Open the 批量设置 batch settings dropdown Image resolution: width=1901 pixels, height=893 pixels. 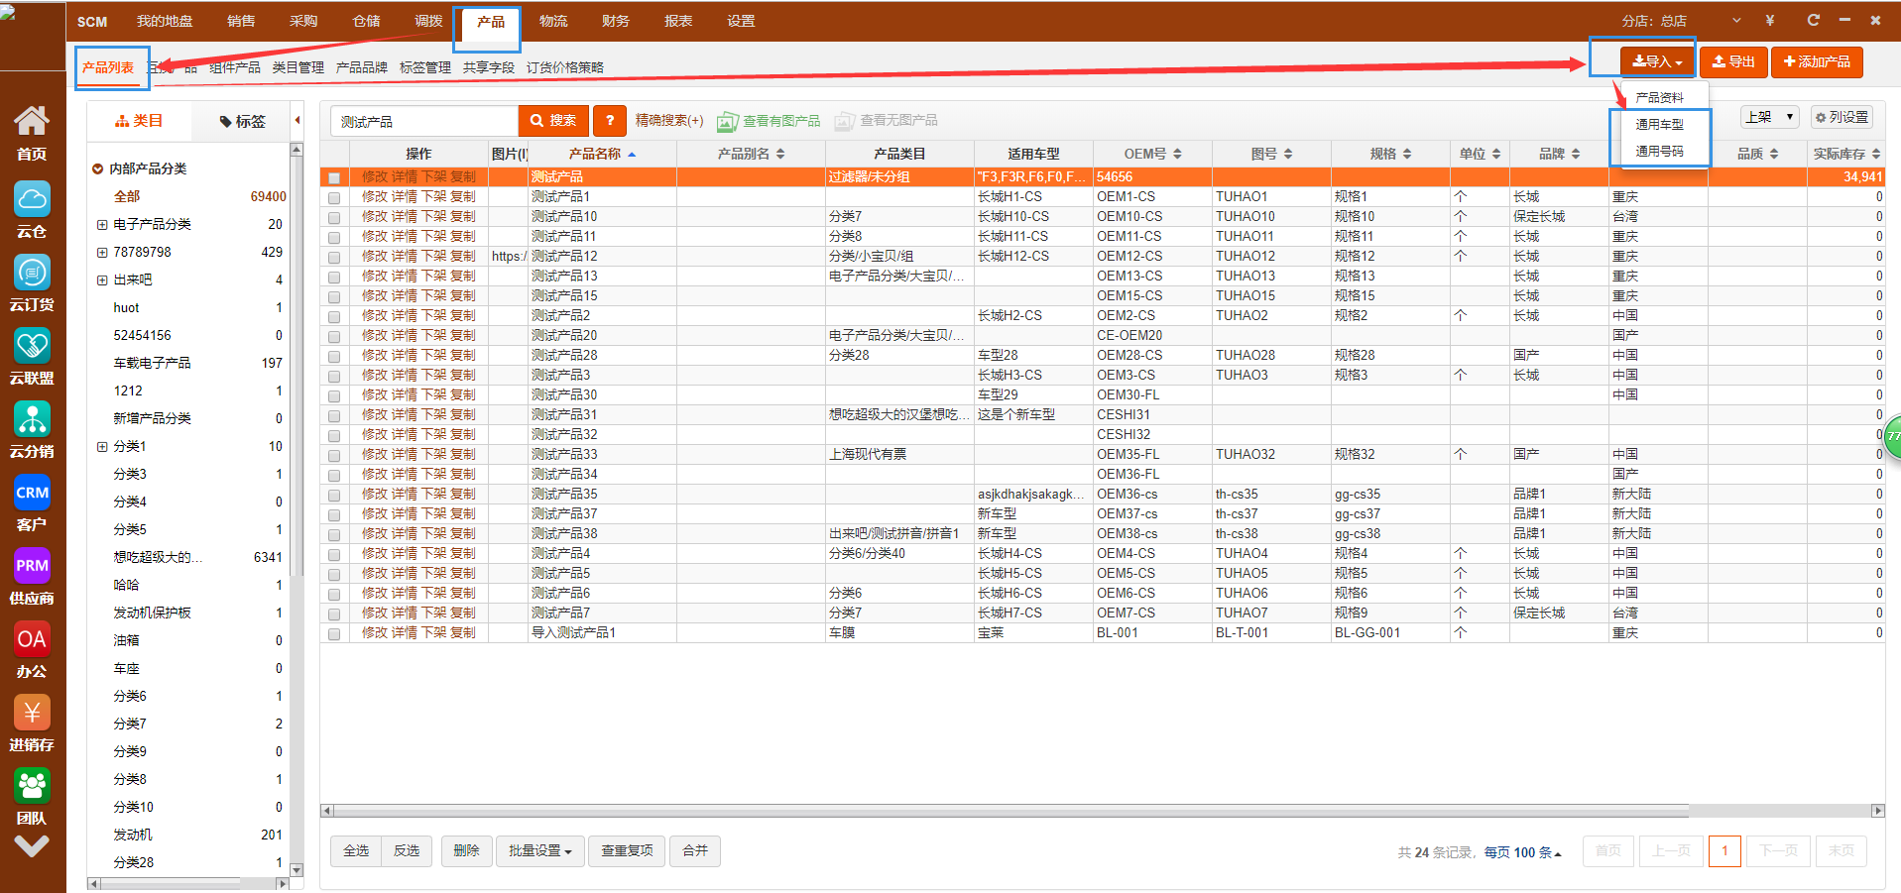pyautogui.click(x=539, y=851)
